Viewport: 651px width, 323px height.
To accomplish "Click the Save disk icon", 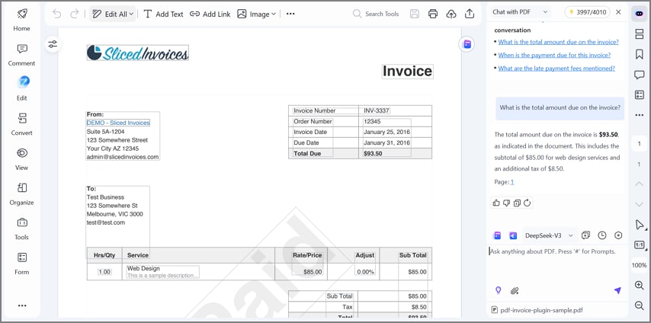I will [415, 14].
